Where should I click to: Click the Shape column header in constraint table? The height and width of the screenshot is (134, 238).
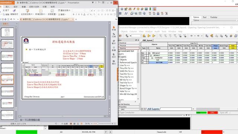215,45
